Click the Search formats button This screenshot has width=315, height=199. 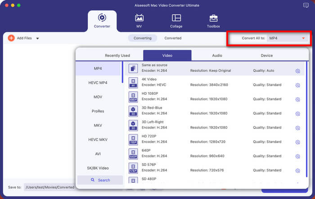click(x=100, y=180)
